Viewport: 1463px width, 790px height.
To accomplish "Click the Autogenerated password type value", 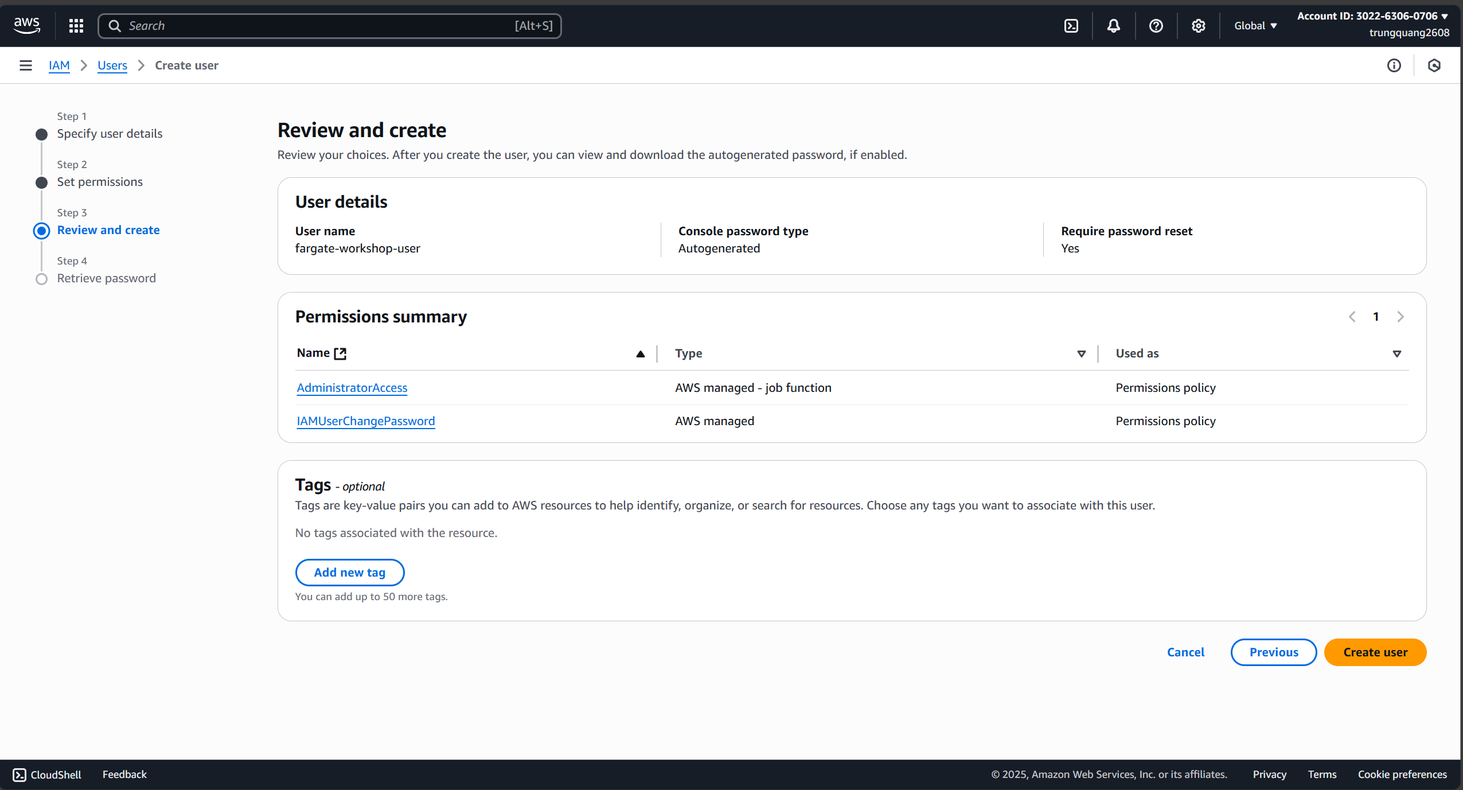I will [x=719, y=248].
